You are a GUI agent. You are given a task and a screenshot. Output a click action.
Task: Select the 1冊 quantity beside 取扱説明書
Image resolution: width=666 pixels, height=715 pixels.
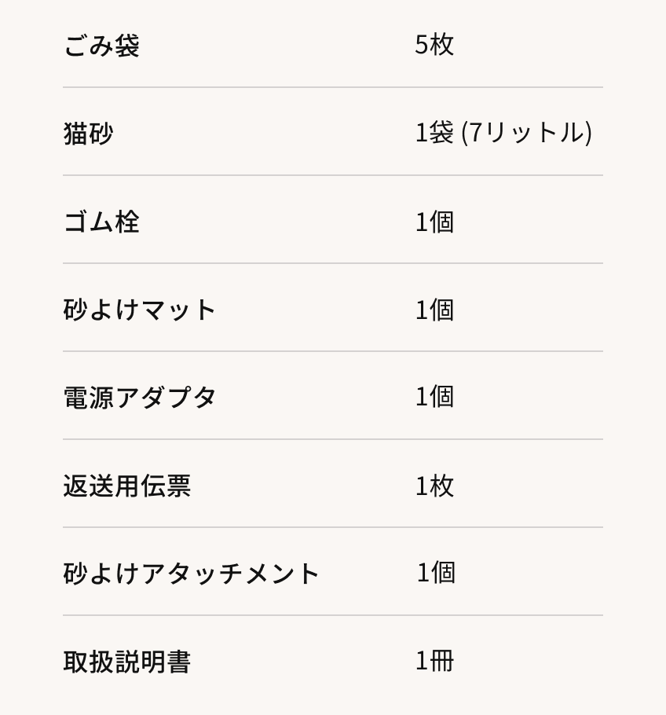434,661
